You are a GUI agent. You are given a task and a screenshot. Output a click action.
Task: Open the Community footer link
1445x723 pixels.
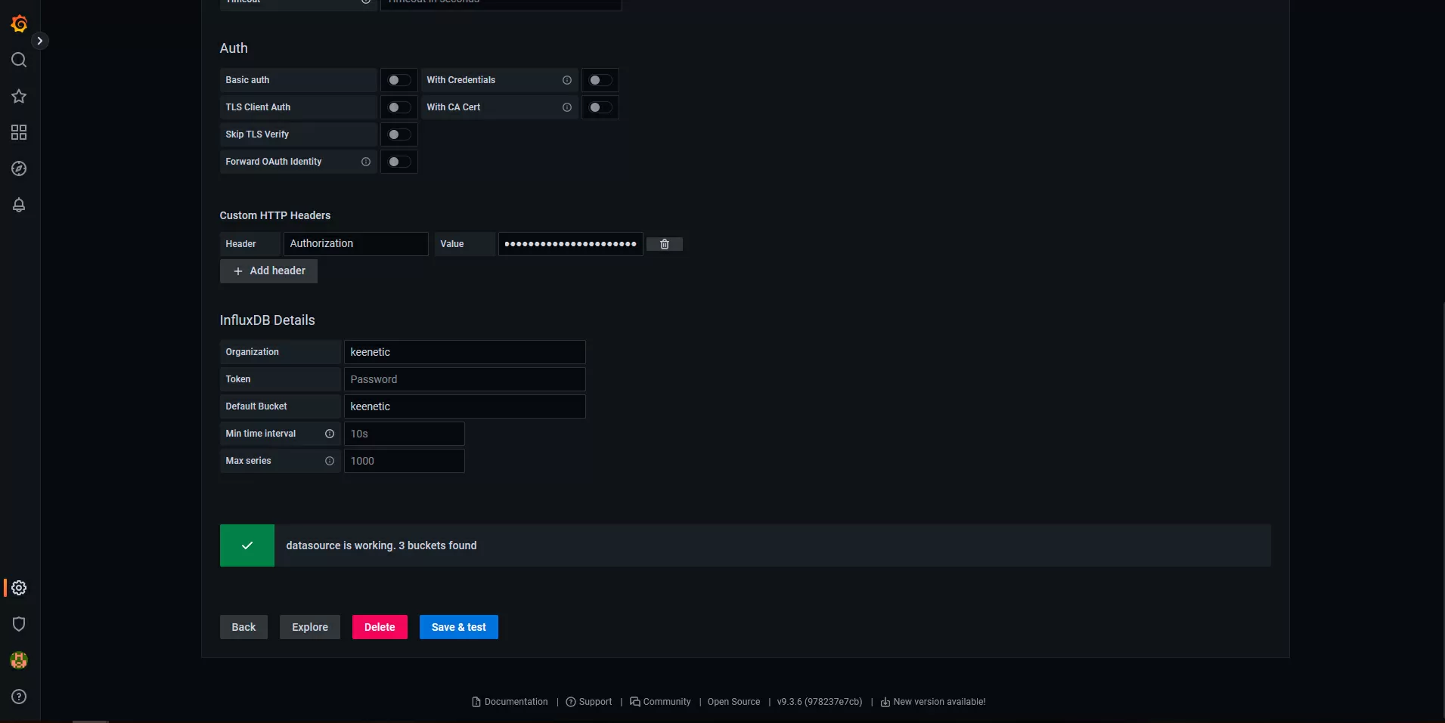660,702
